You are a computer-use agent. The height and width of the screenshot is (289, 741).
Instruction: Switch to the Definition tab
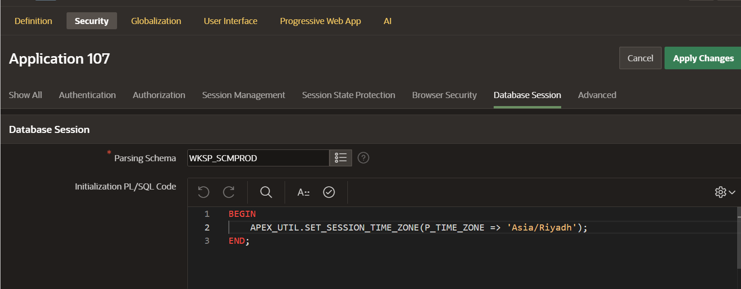coord(34,21)
